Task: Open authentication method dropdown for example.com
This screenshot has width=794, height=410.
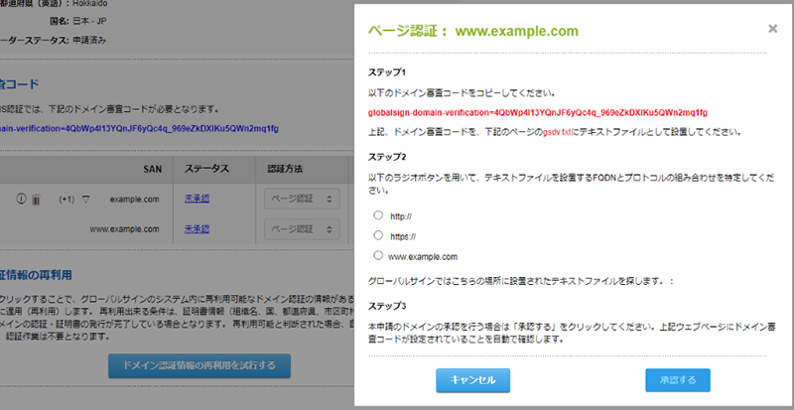Action: tap(300, 200)
